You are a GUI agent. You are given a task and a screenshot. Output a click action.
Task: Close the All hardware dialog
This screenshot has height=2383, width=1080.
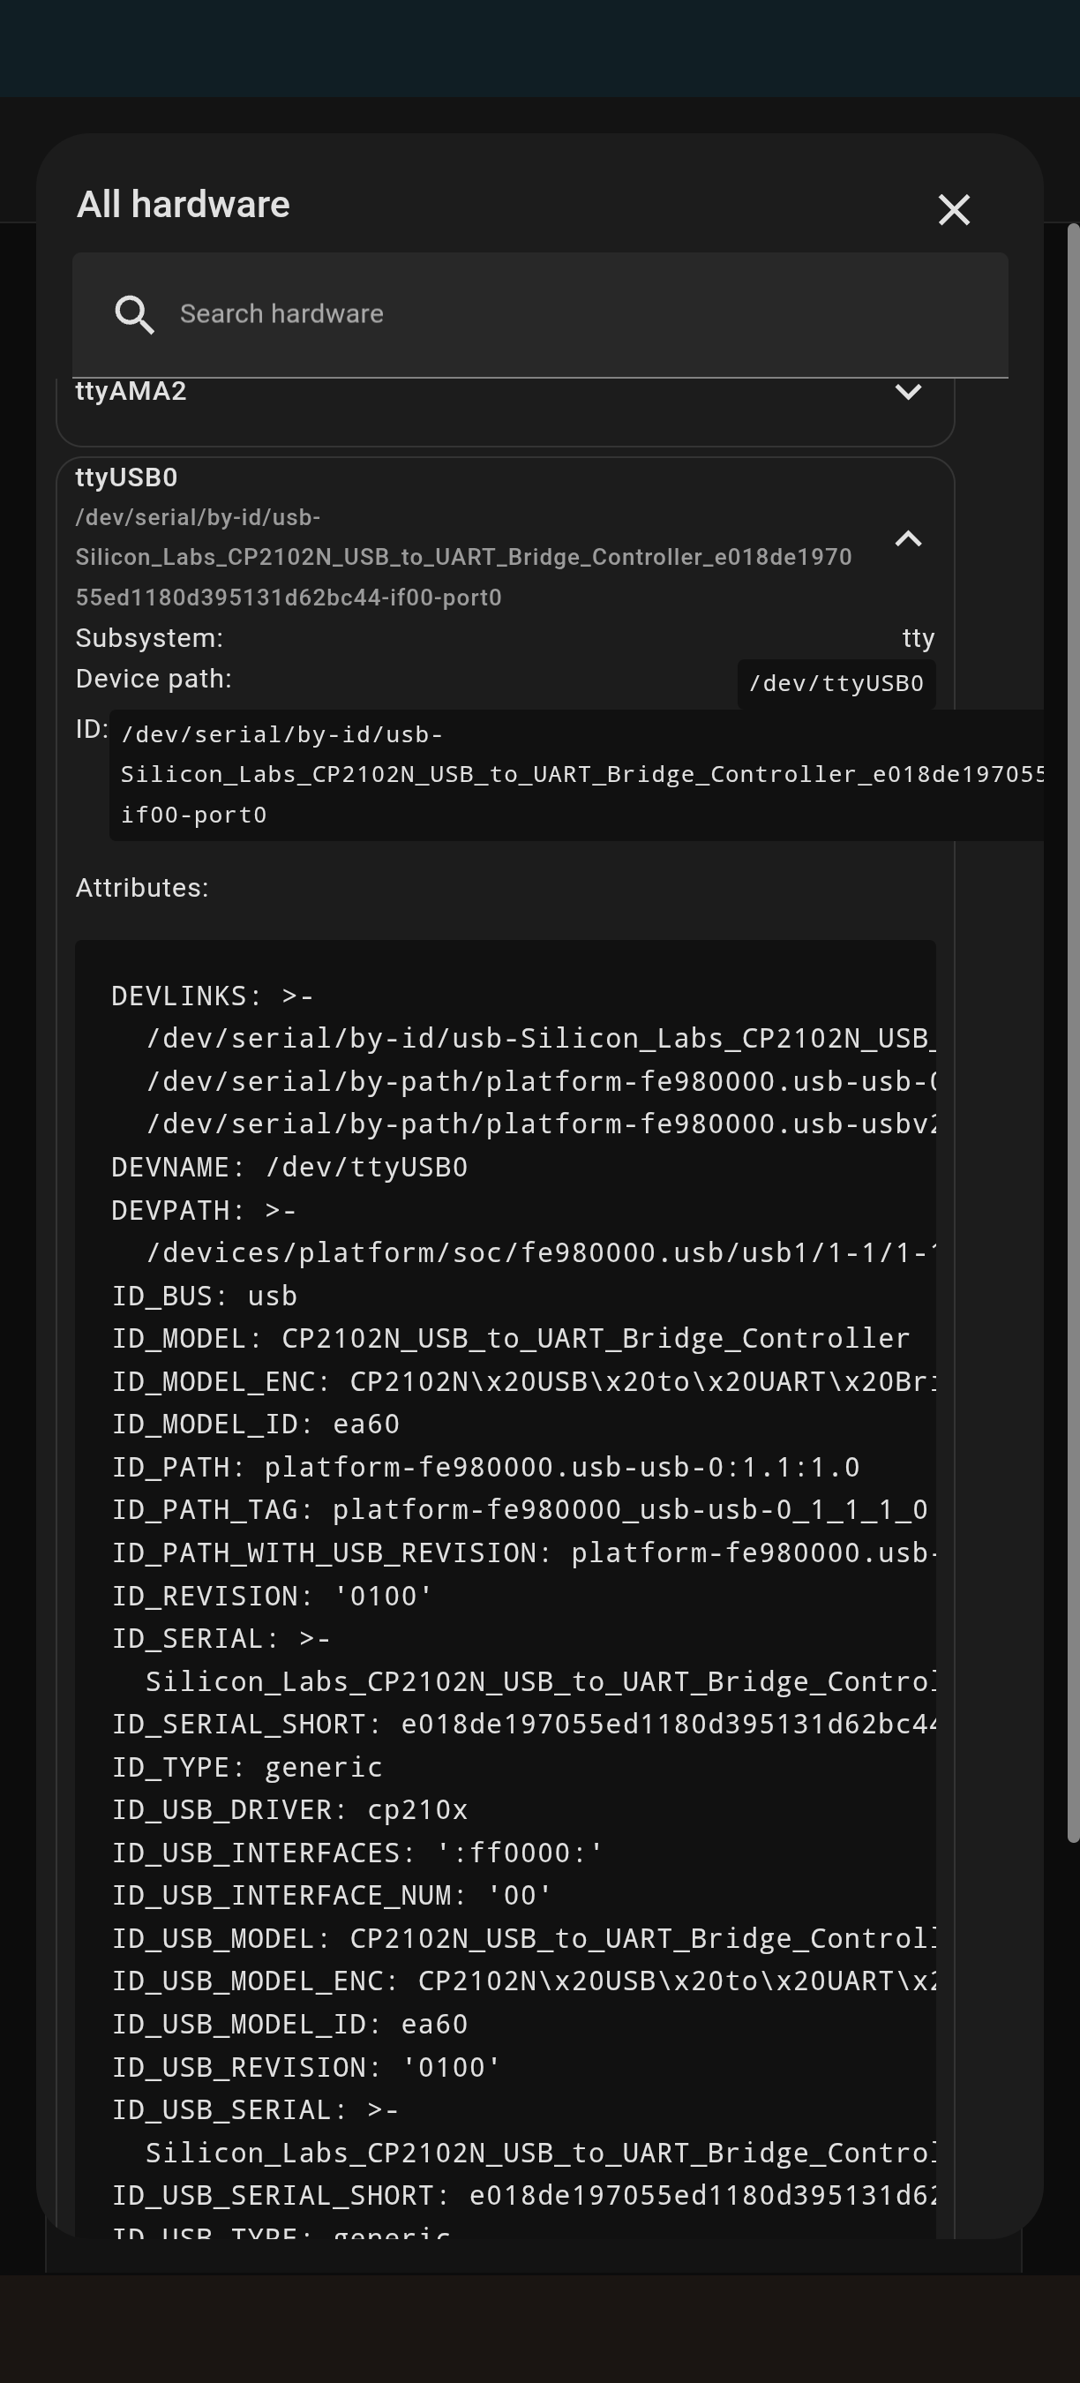click(953, 210)
